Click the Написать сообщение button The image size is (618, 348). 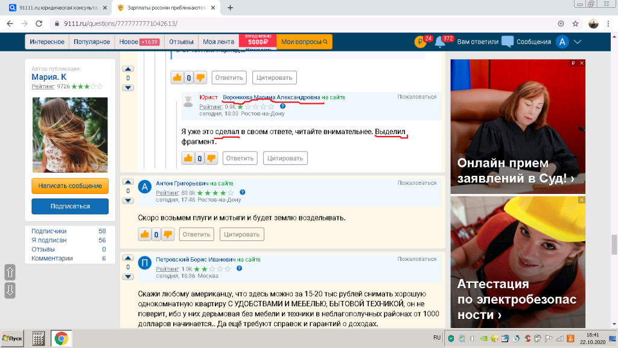click(70, 186)
